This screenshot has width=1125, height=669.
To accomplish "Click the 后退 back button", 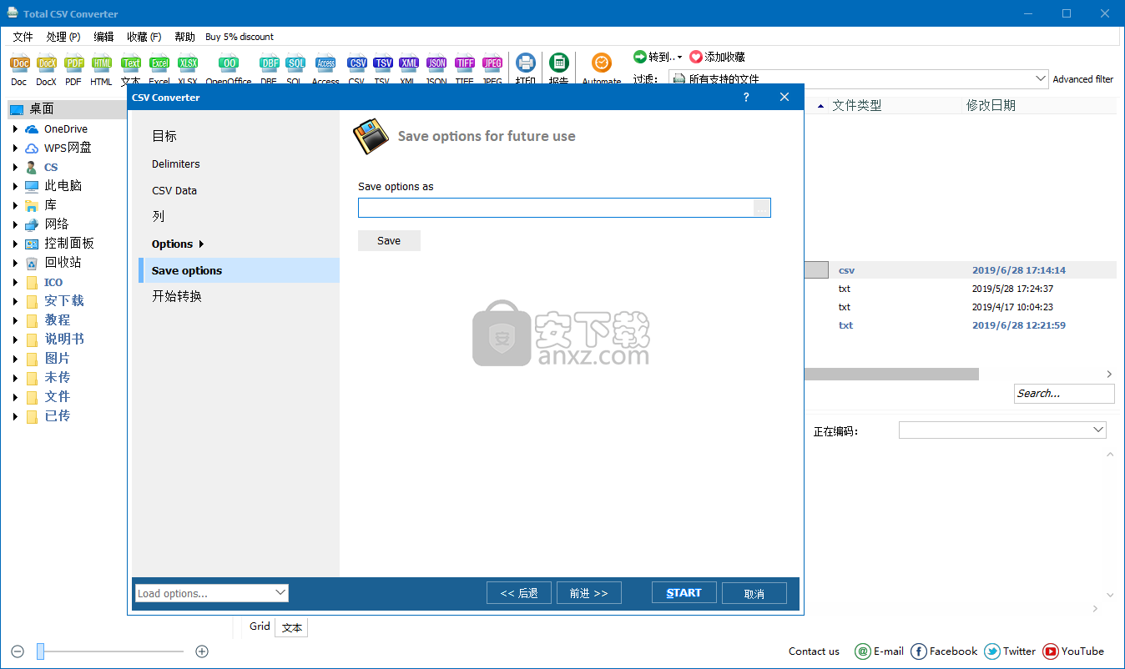I will (519, 593).
